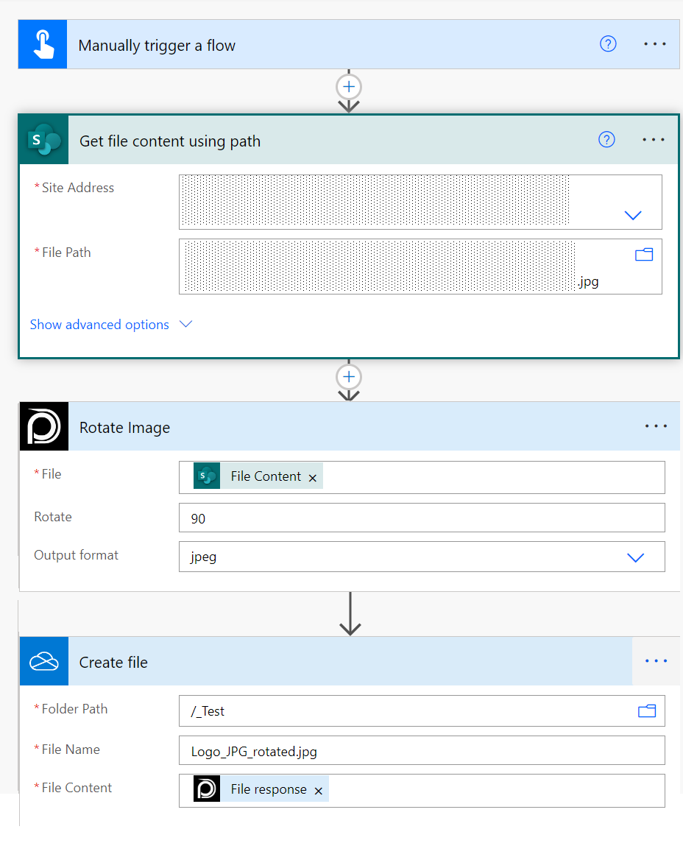Open the Rotate Image ellipsis menu
Image resolution: width=683 pixels, height=857 pixels.
[x=655, y=426]
